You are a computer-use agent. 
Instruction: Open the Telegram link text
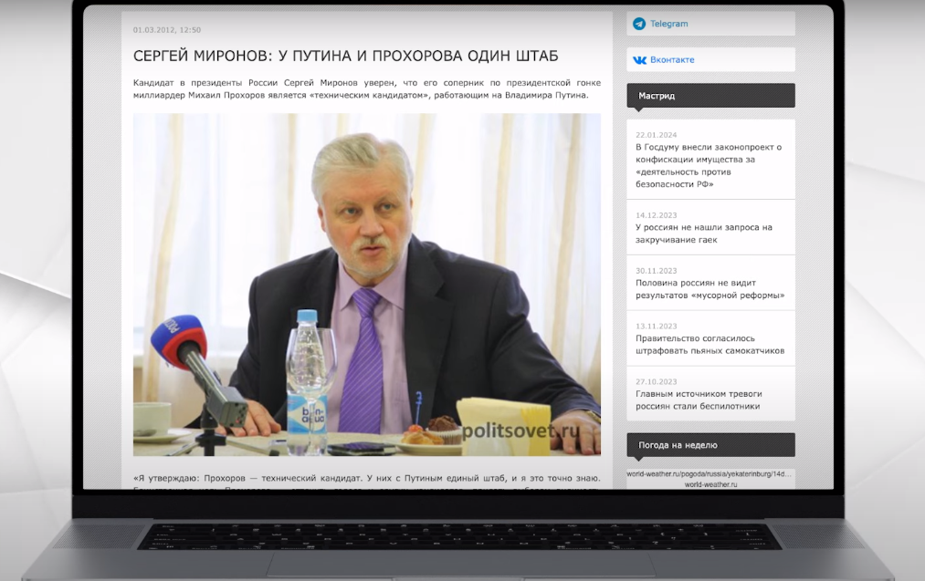tap(669, 24)
